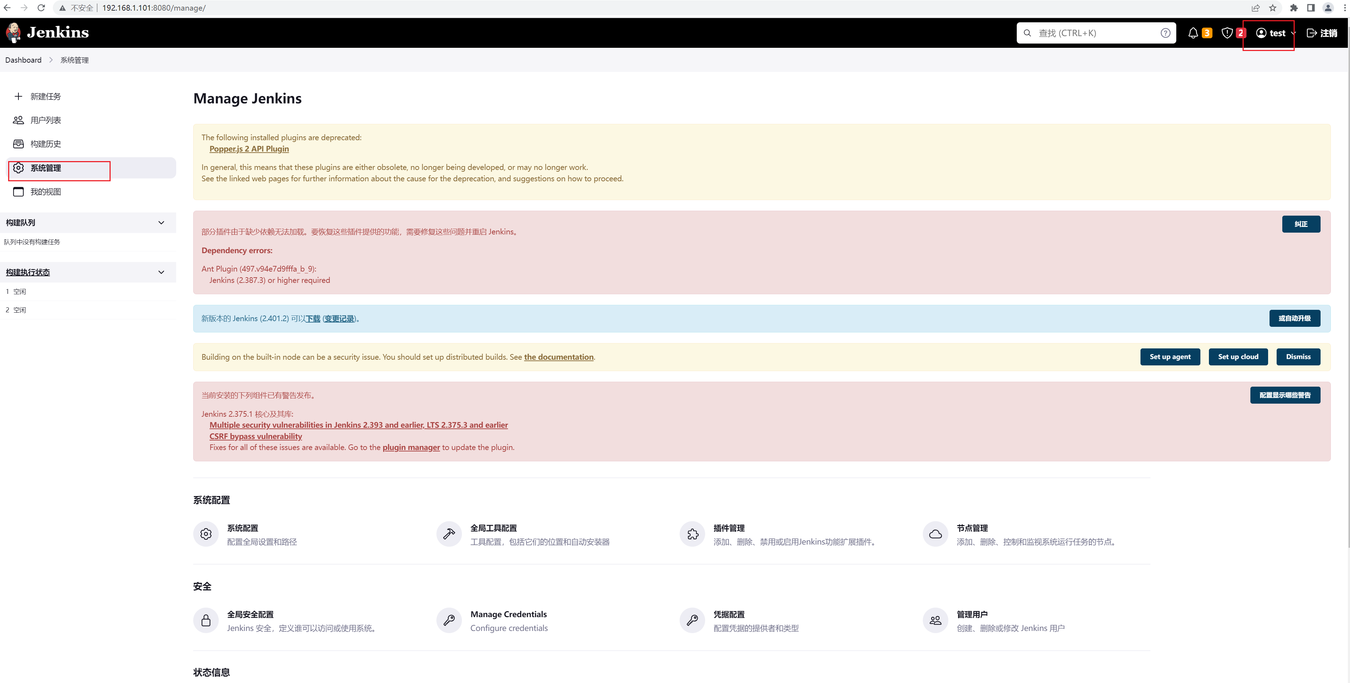This screenshot has width=1350, height=683.
Task: Click the Manage Credentials key icon
Action: tap(449, 620)
